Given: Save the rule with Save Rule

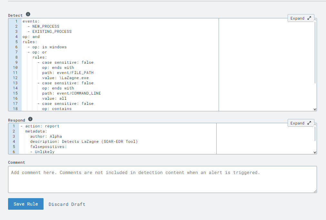Looking at the screenshot, I should coord(26,204).
